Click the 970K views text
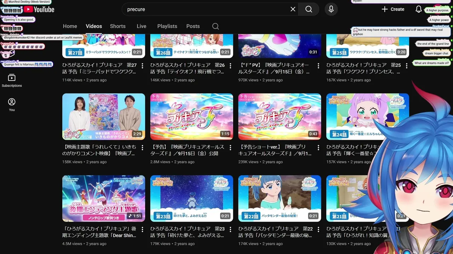453x254 pixels. click(248, 80)
